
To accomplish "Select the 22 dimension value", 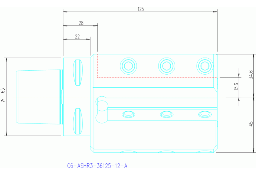I will click(77, 37).
